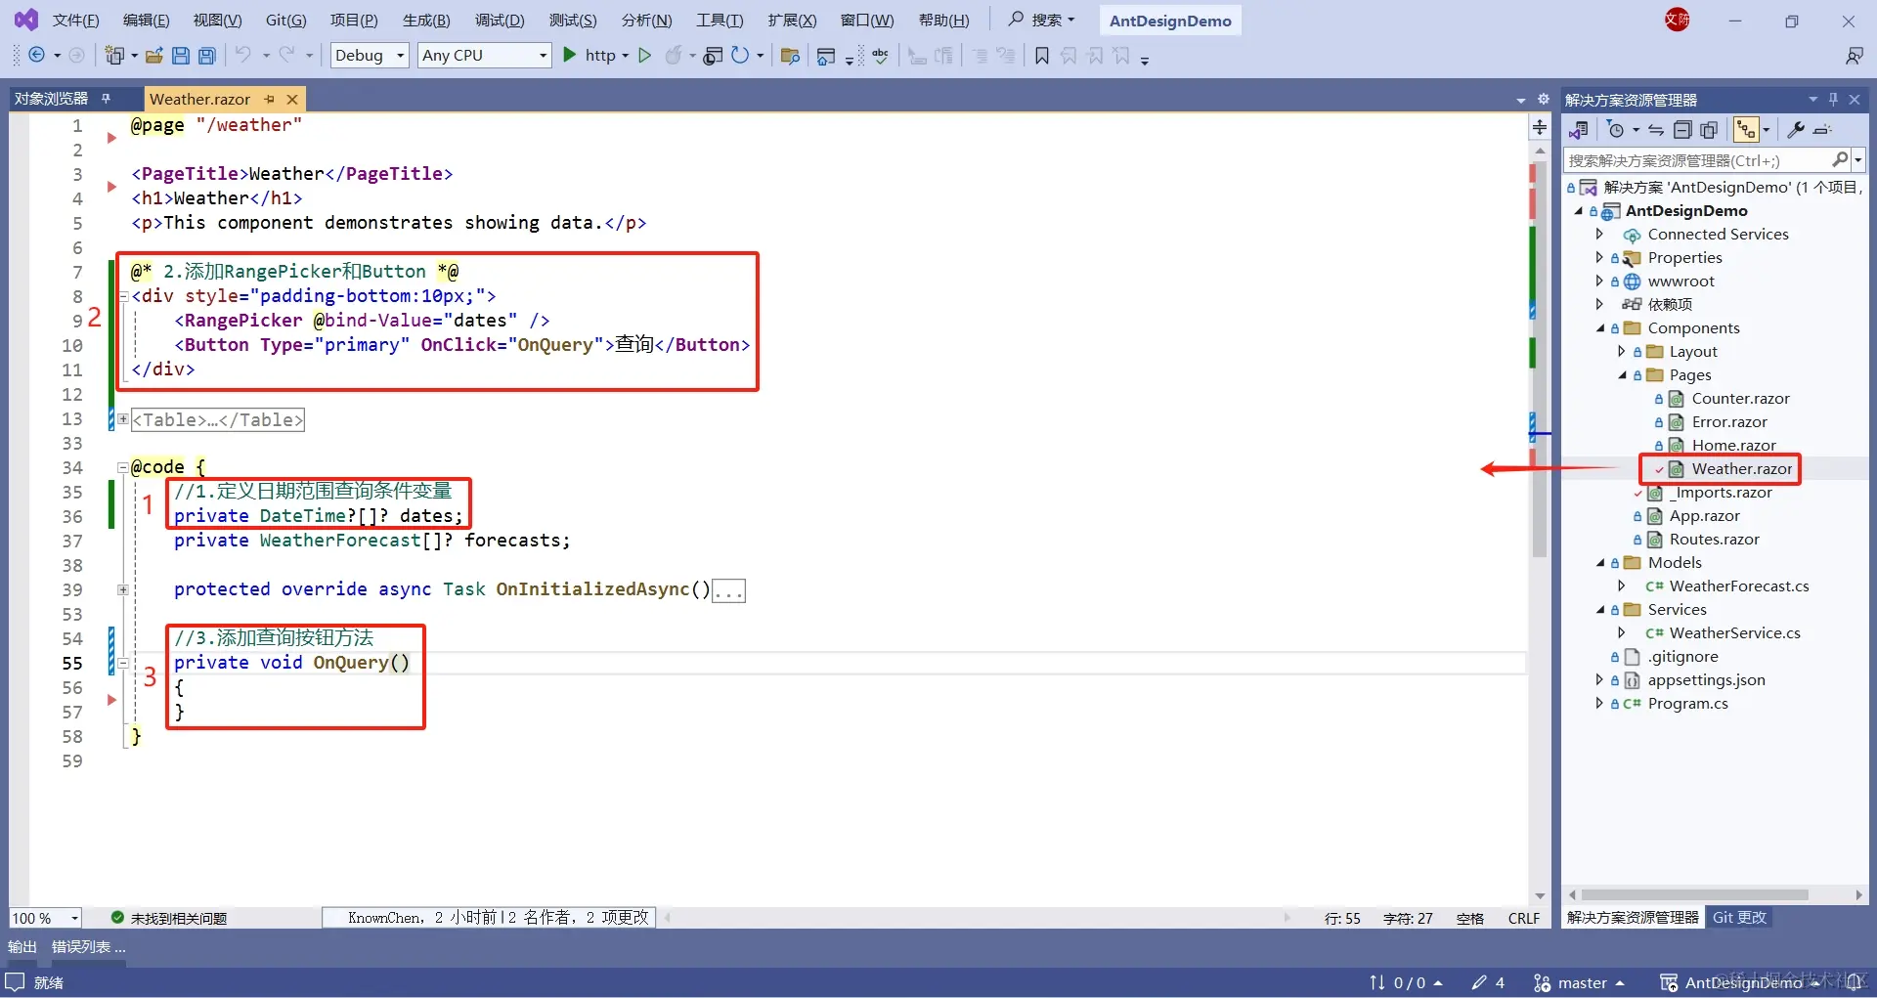Viewport: 1877px width, 998px height.
Task: Expand the collapsed Table block at line 13
Action: [123, 418]
